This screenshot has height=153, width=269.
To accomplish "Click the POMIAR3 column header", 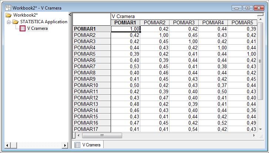I will (184, 22).
